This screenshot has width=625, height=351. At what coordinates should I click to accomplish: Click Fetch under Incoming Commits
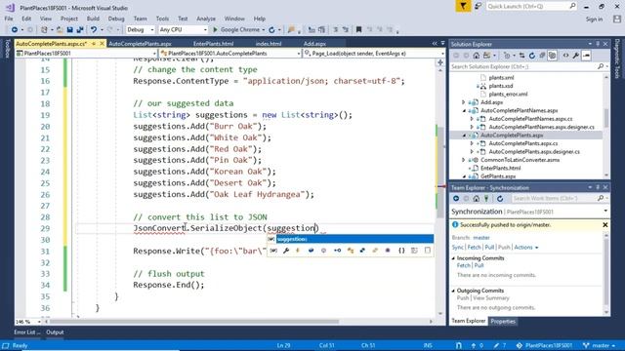point(463,265)
